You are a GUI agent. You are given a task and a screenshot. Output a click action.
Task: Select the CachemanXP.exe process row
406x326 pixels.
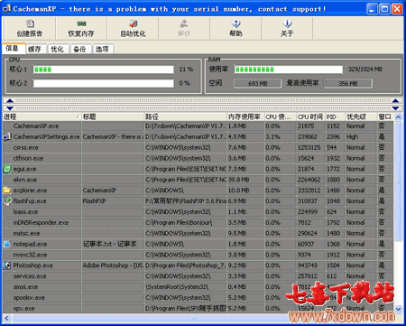coord(198,126)
